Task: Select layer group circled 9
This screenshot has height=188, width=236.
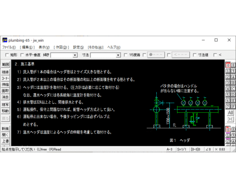Action: [233, 135]
